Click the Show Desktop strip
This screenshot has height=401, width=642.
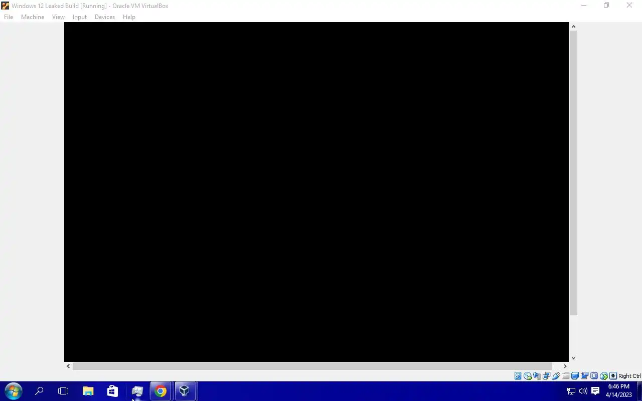pos(640,391)
